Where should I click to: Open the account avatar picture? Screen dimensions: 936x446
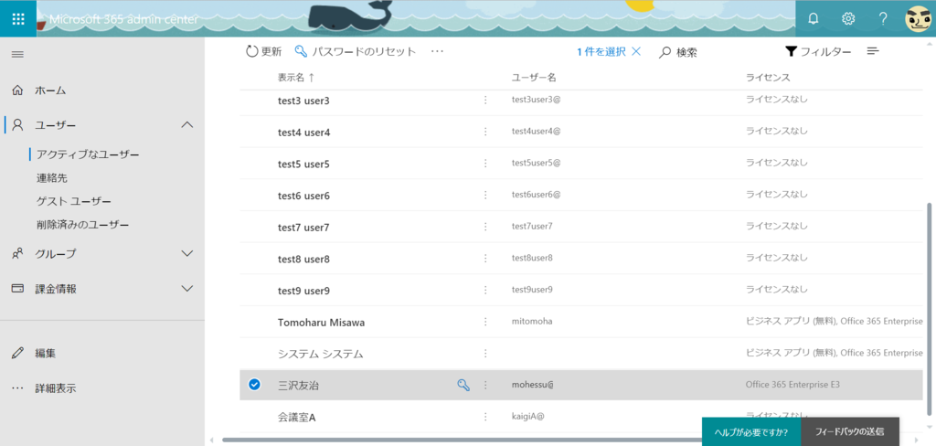pyautogui.click(x=918, y=18)
